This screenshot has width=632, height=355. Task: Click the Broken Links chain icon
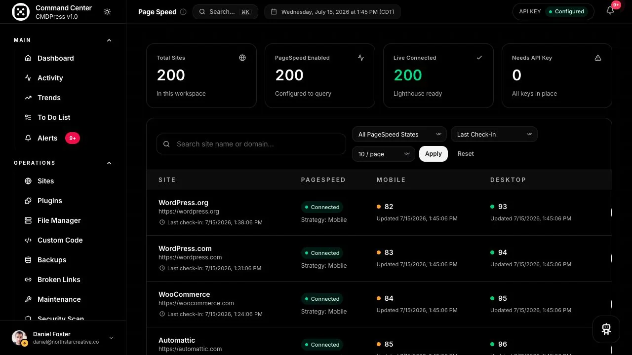[28, 280]
